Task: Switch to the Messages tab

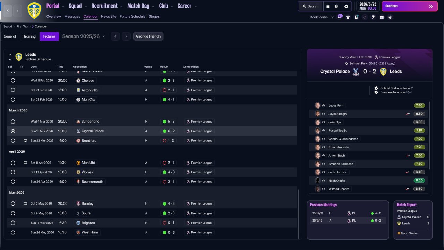Action: click(x=72, y=16)
